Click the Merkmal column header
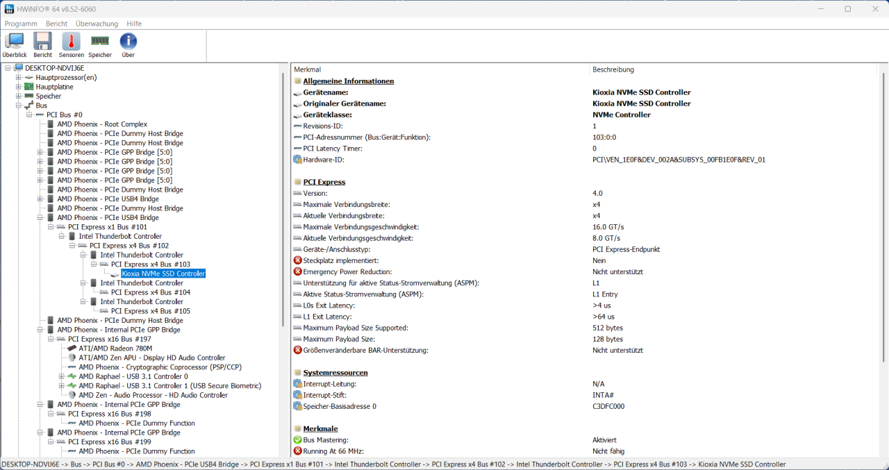This screenshot has width=889, height=470. click(x=440, y=69)
